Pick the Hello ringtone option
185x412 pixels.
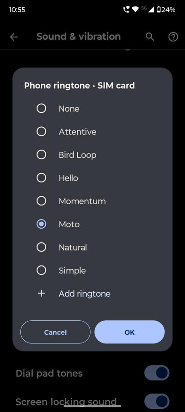point(41,178)
